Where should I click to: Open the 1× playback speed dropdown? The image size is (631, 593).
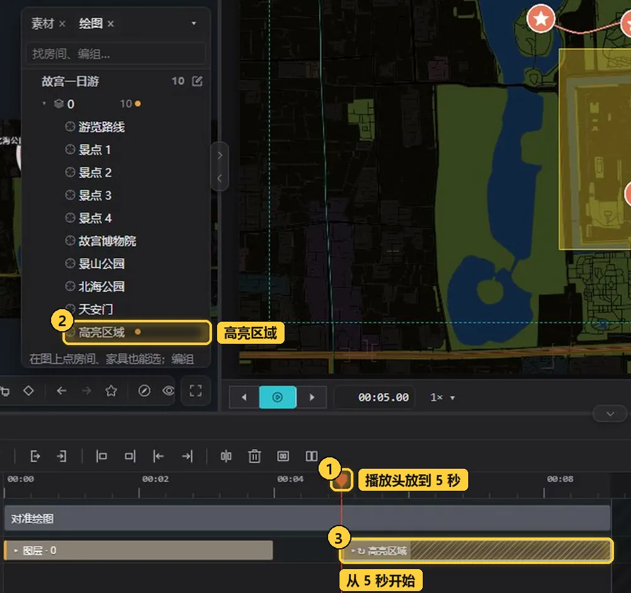pyautogui.click(x=443, y=397)
